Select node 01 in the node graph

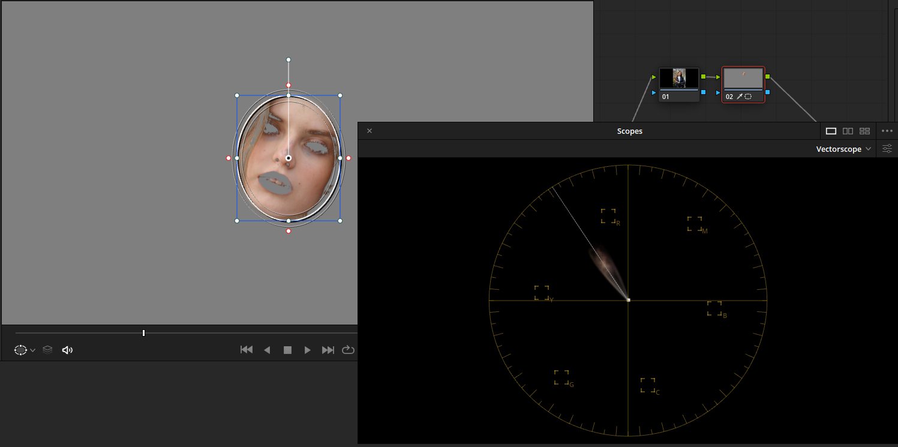pyautogui.click(x=679, y=79)
